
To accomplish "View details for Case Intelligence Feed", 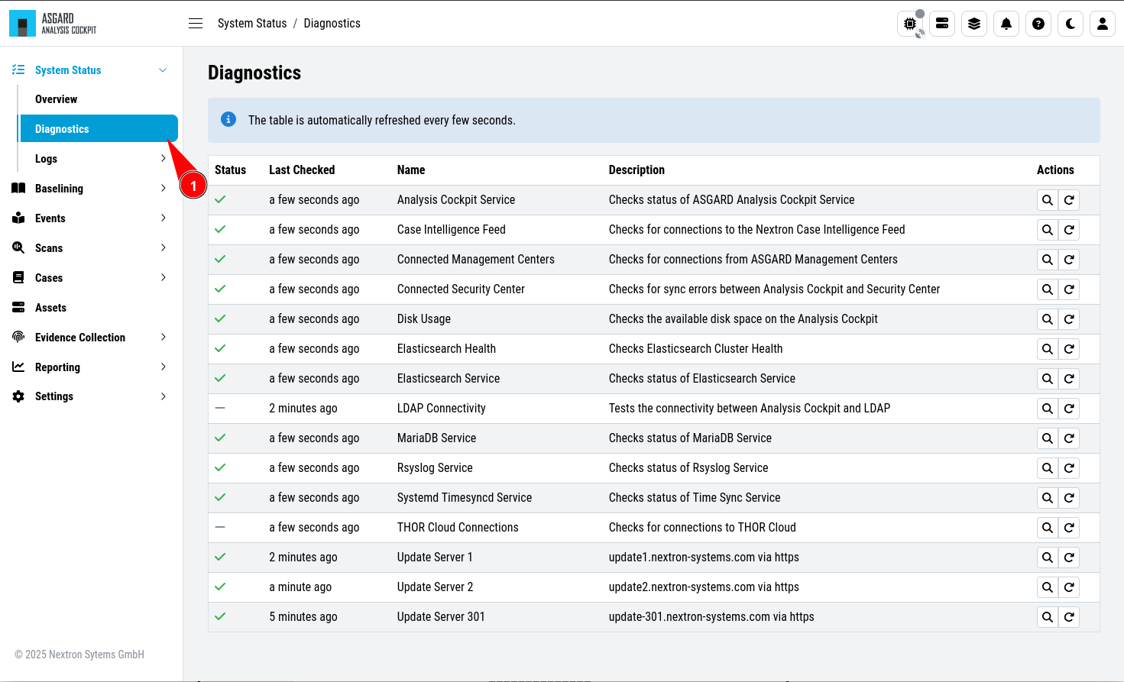I will click(x=1048, y=230).
